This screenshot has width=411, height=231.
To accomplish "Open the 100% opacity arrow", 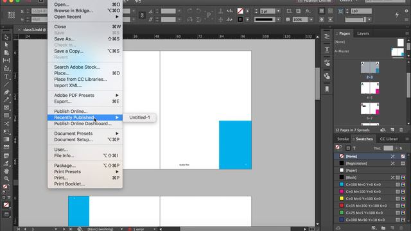I will (311, 19).
